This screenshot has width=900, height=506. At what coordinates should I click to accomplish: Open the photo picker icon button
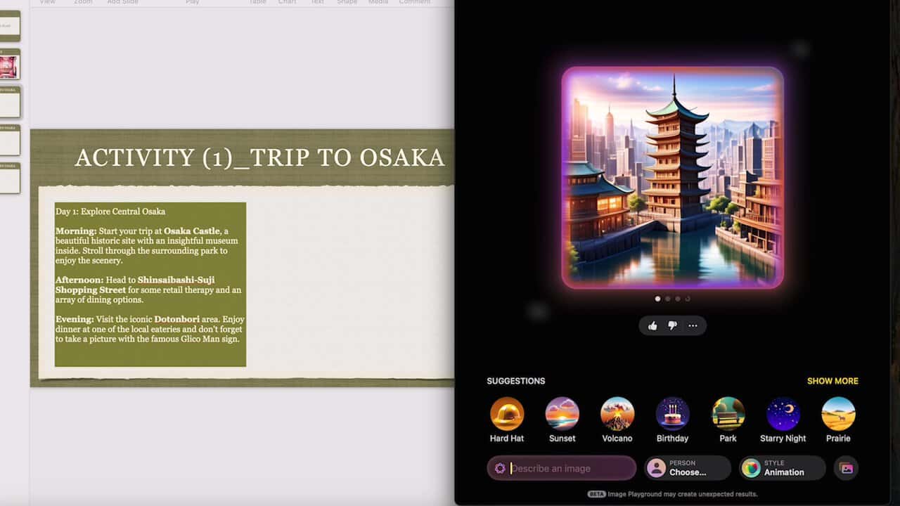846,468
